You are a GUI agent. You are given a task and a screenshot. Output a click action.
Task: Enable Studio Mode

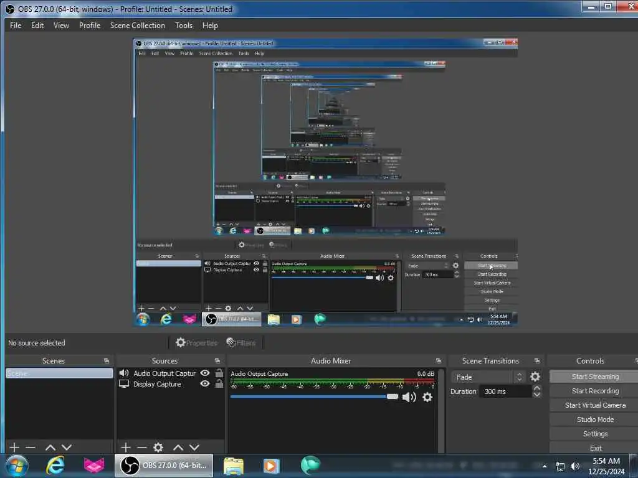pos(595,419)
